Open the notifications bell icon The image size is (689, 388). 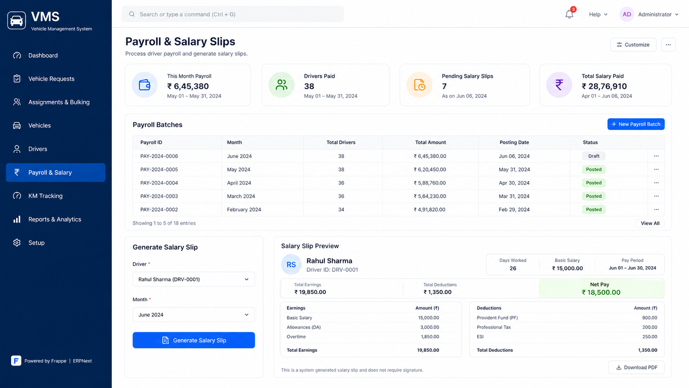[569, 14]
